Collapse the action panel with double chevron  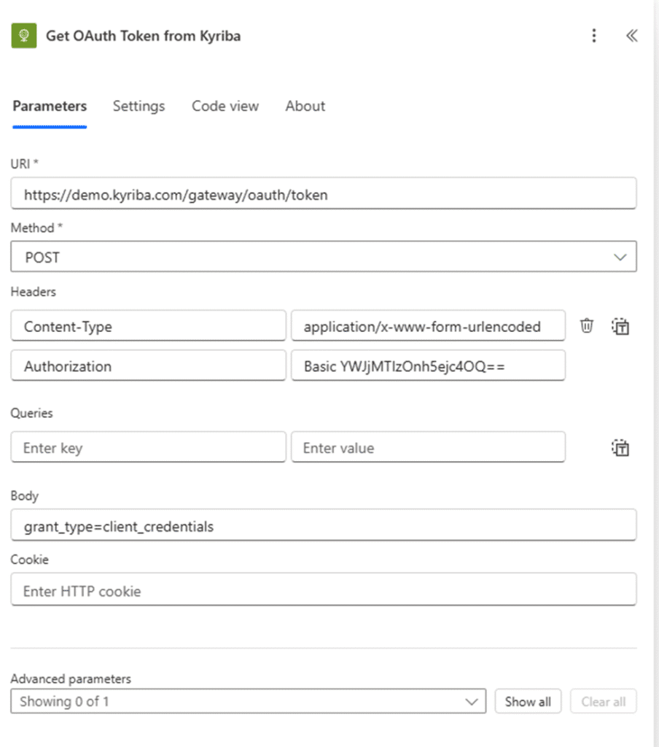(x=631, y=36)
